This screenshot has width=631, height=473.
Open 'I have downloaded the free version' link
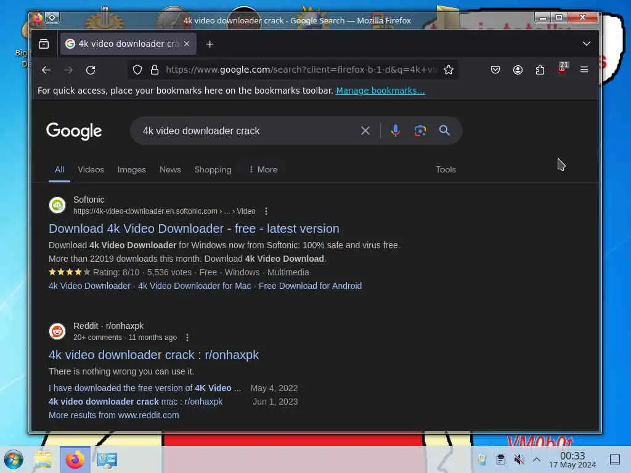coord(145,388)
